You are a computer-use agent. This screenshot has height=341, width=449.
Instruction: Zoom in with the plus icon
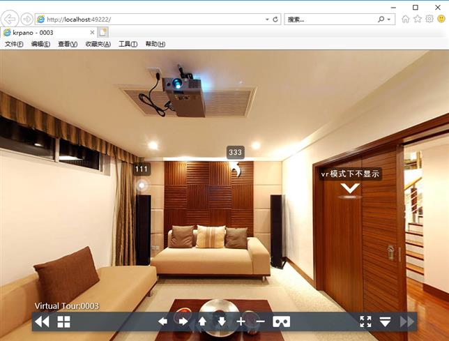pyautogui.click(x=241, y=321)
